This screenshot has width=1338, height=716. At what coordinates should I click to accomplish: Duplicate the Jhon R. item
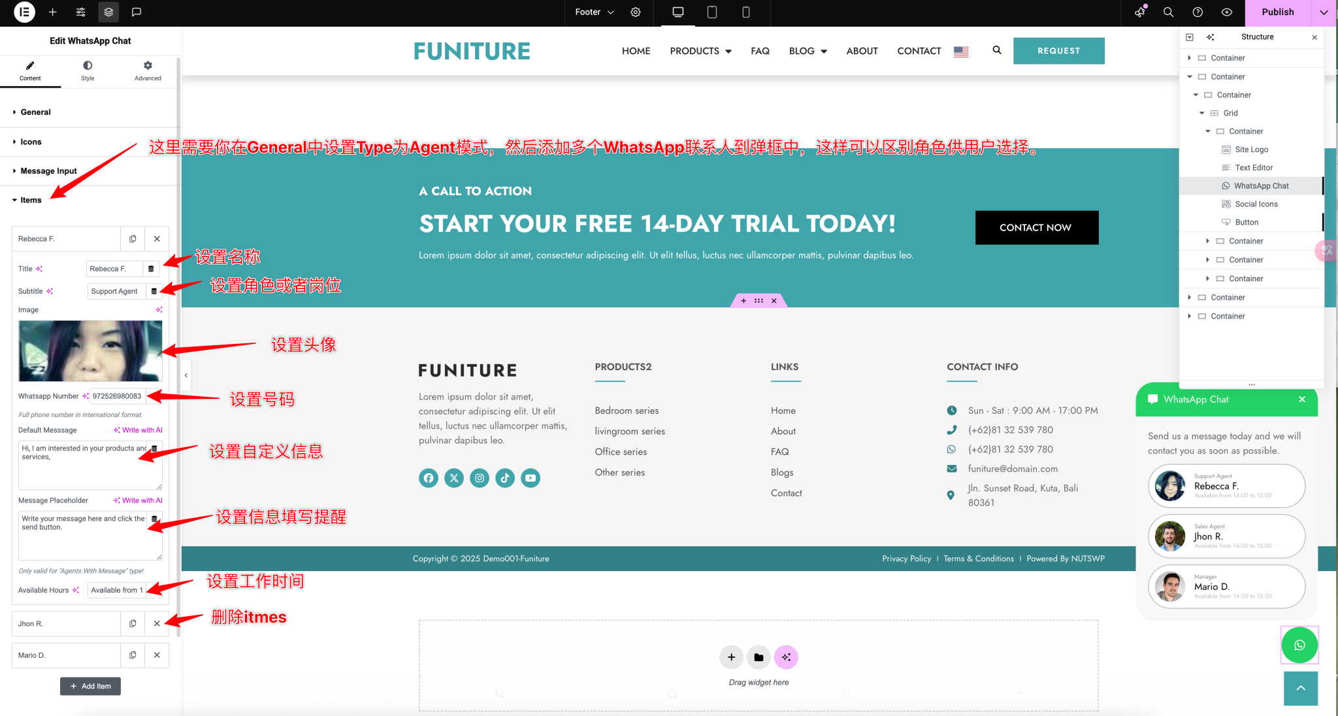pyautogui.click(x=133, y=623)
